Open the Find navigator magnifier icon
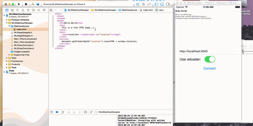 (18, 10)
